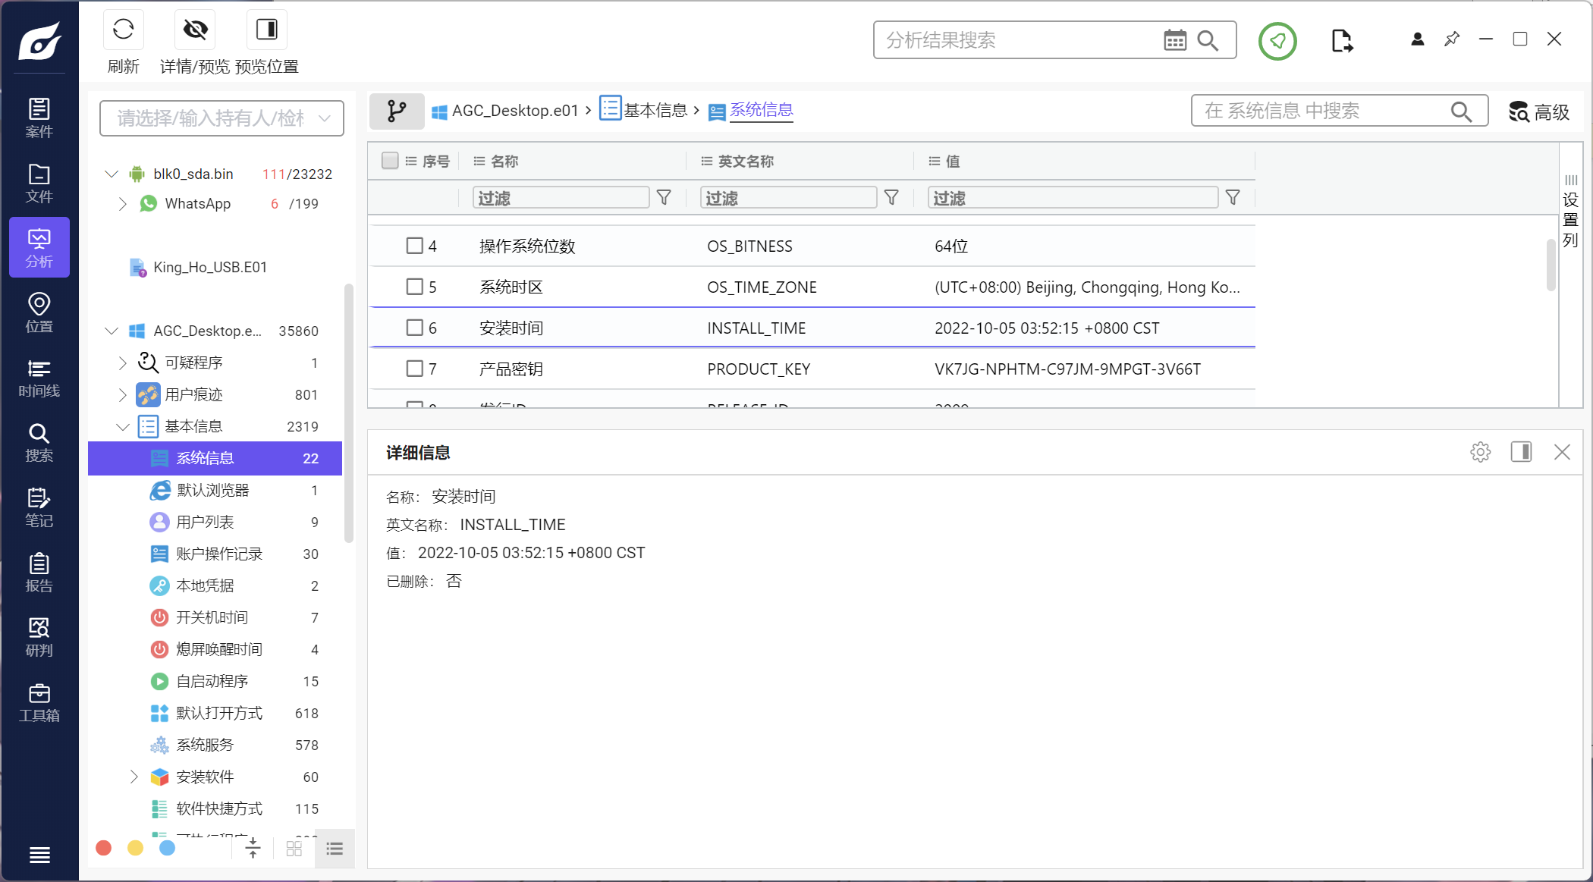Collapse the blk0_sda.bin tree node
Image resolution: width=1593 pixels, height=882 pixels.
point(112,174)
